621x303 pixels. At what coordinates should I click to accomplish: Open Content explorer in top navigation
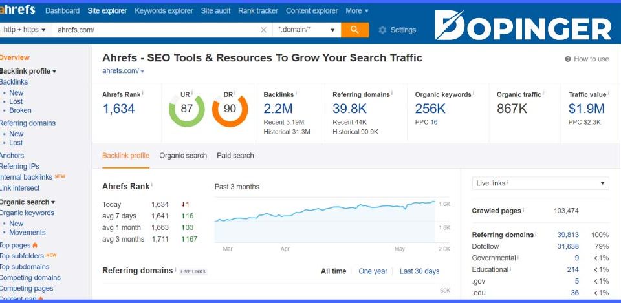pyautogui.click(x=312, y=11)
